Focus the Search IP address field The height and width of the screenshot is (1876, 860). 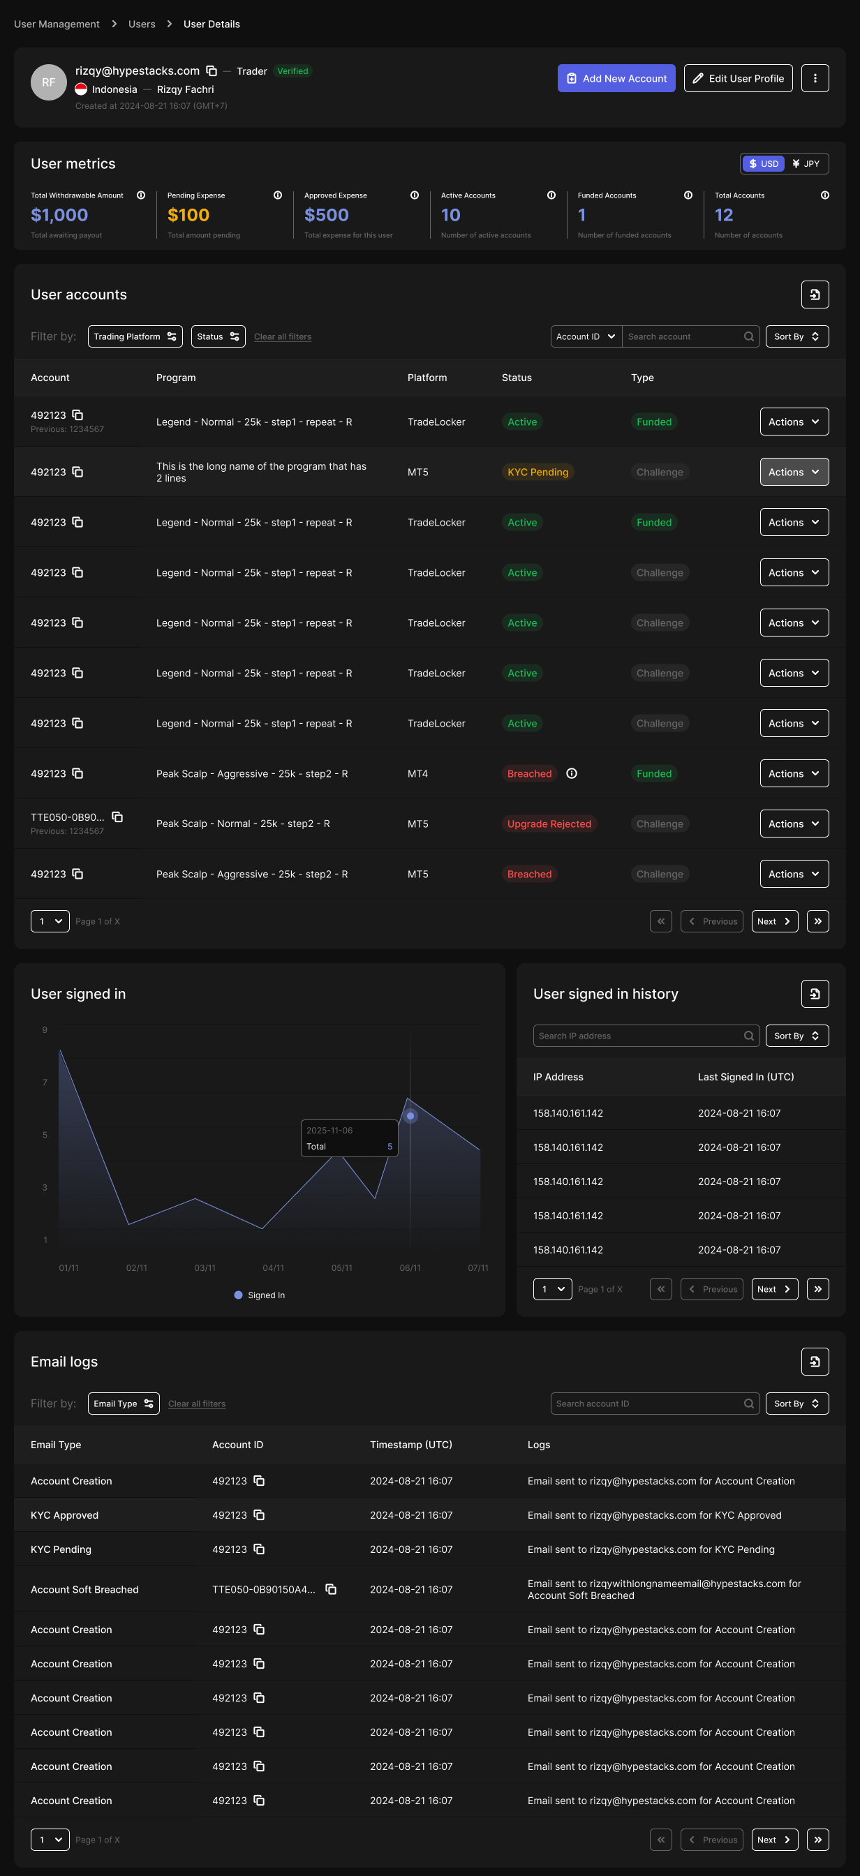(x=639, y=1036)
